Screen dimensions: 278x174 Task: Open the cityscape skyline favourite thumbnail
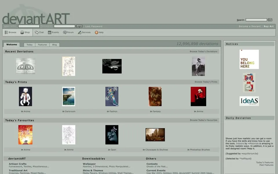(x=155, y=135)
